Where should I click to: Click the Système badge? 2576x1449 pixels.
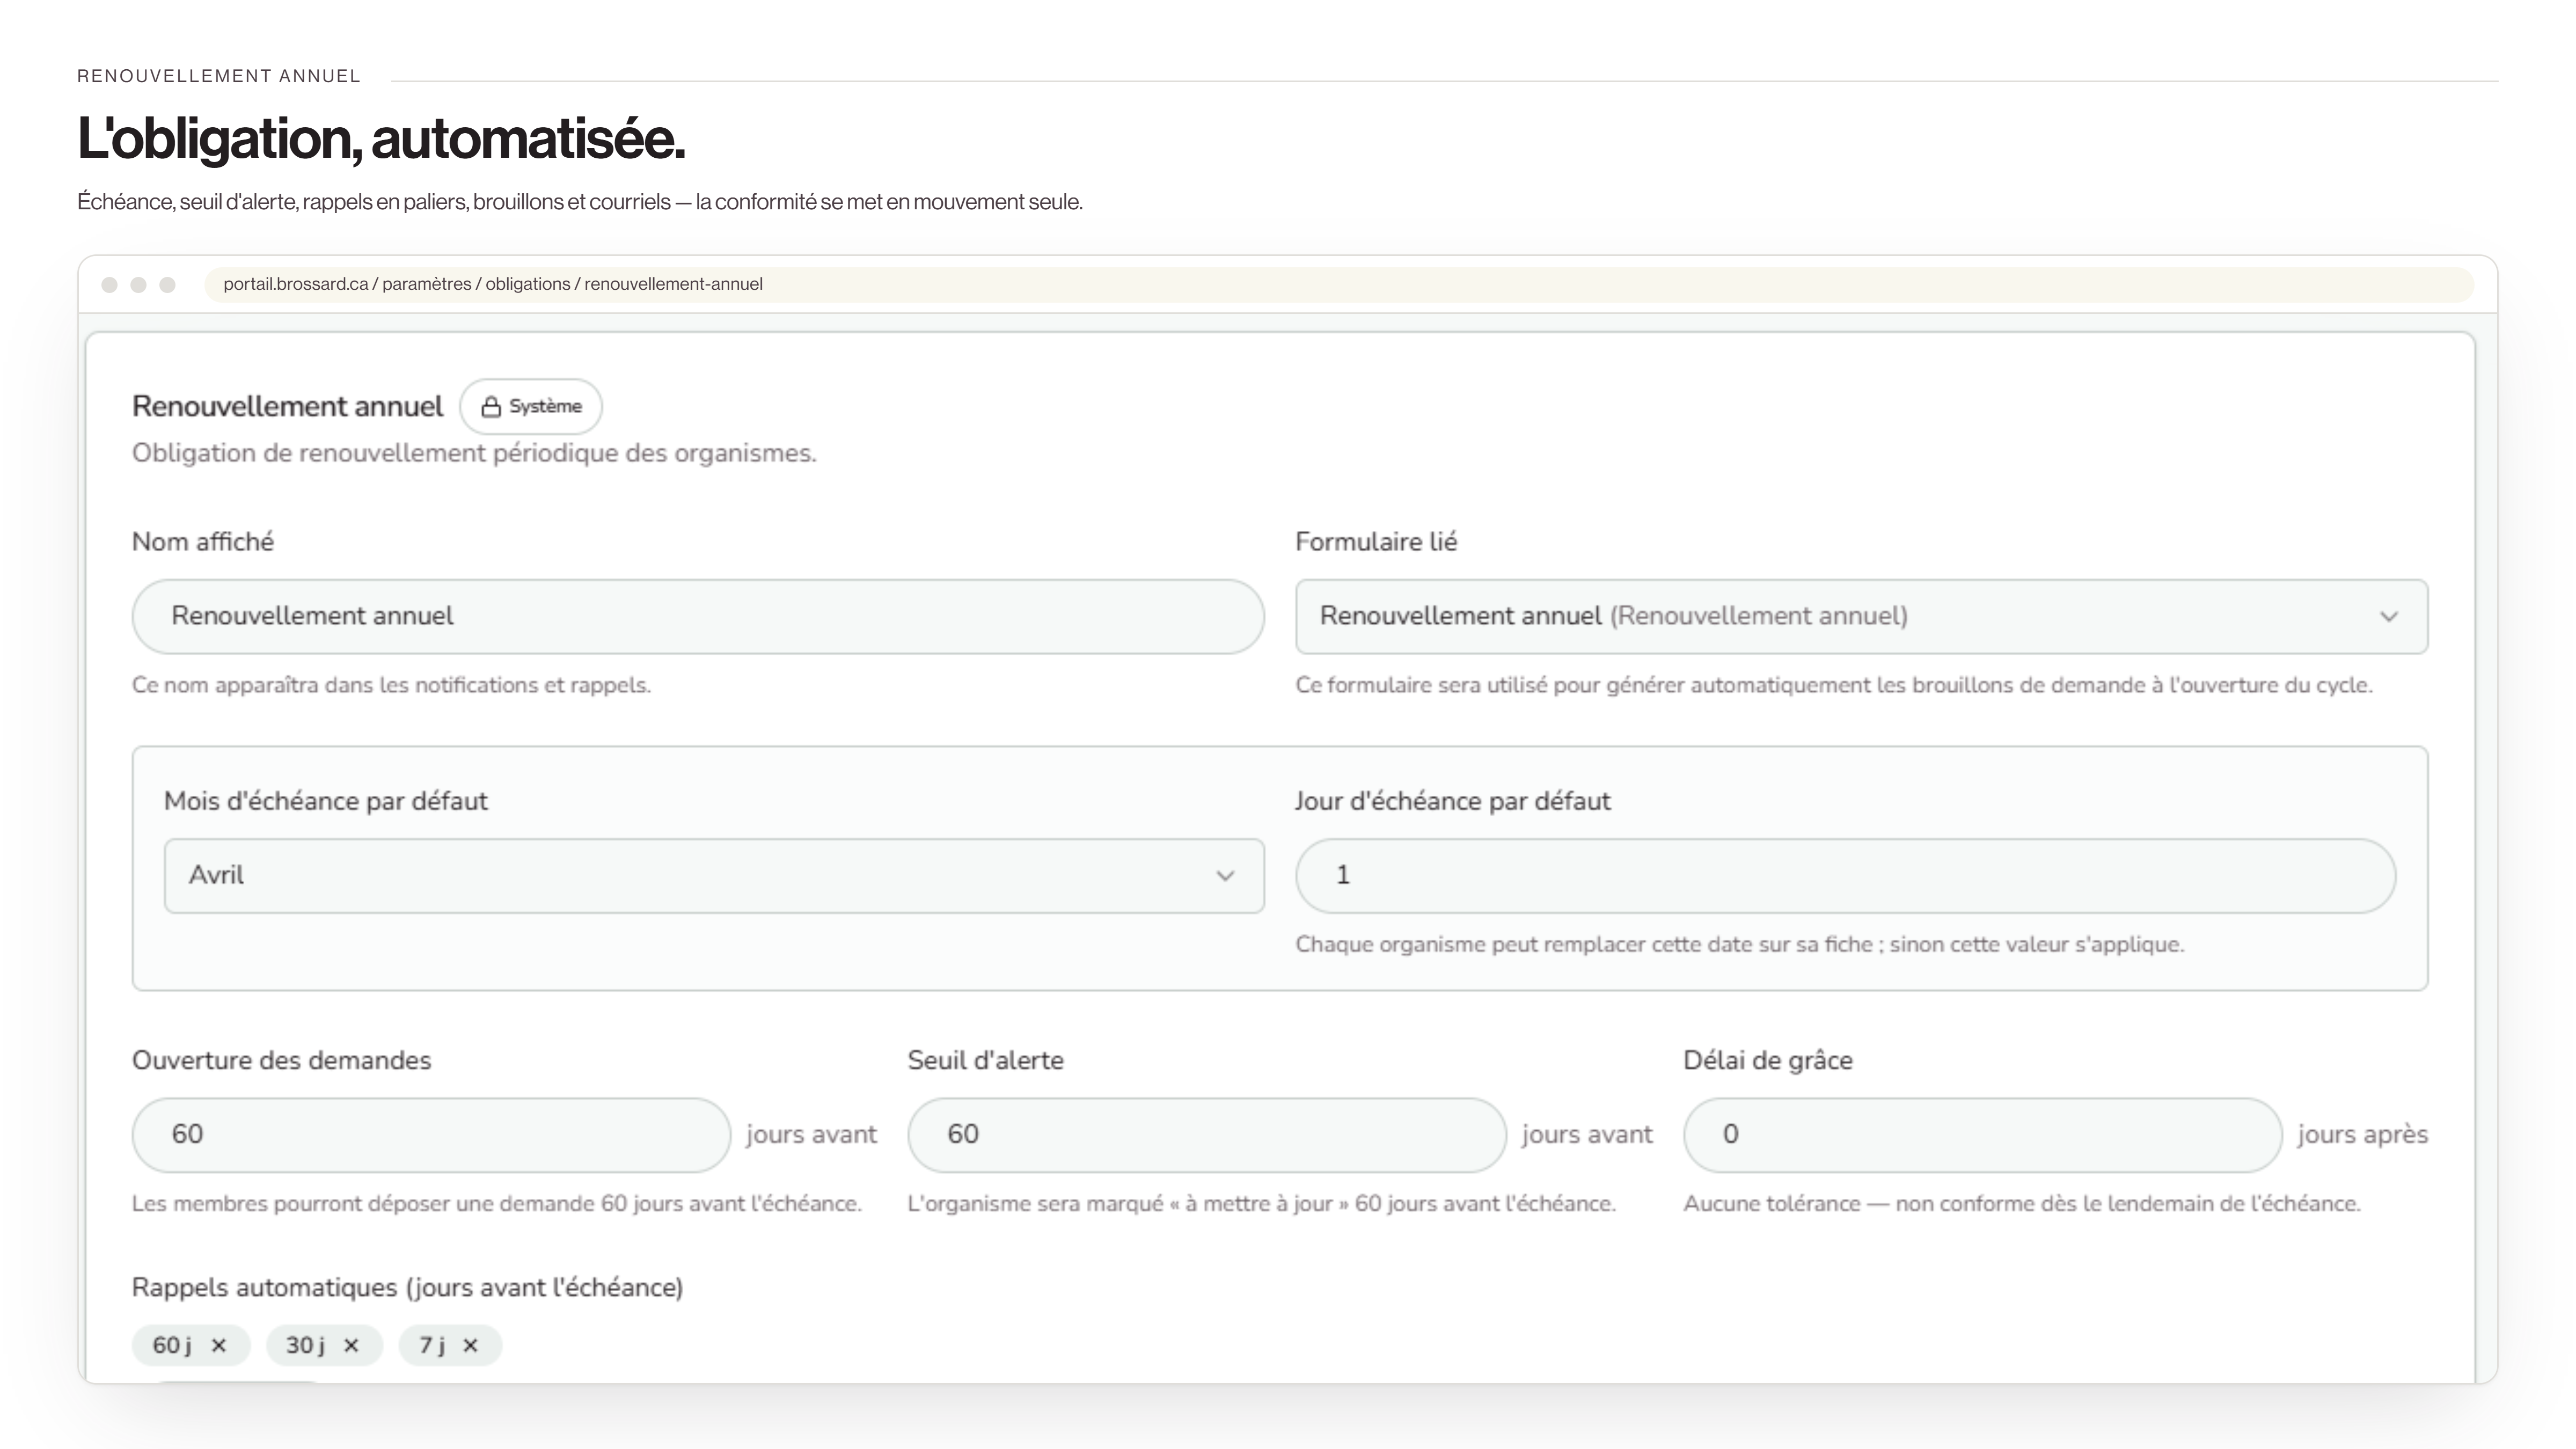pyautogui.click(x=531, y=406)
